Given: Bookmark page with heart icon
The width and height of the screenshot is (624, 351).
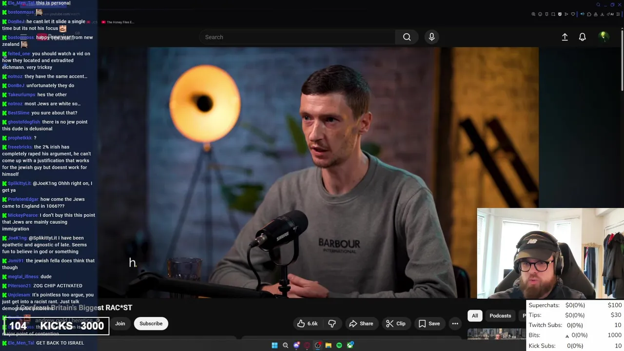Looking at the screenshot, I should 573,14.
